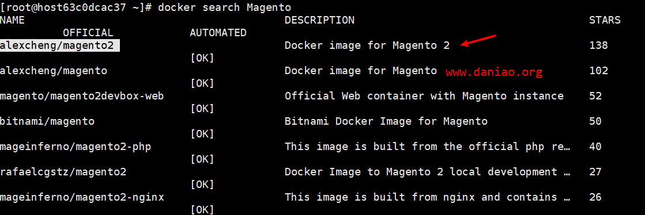Click the description 'Docker image for Magento 2'

click(367, 45)
